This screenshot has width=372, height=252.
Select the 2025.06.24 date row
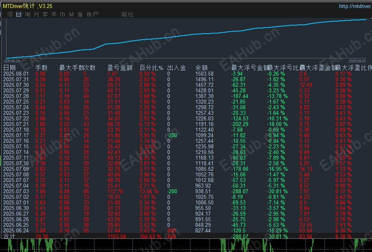pos(16,230)
